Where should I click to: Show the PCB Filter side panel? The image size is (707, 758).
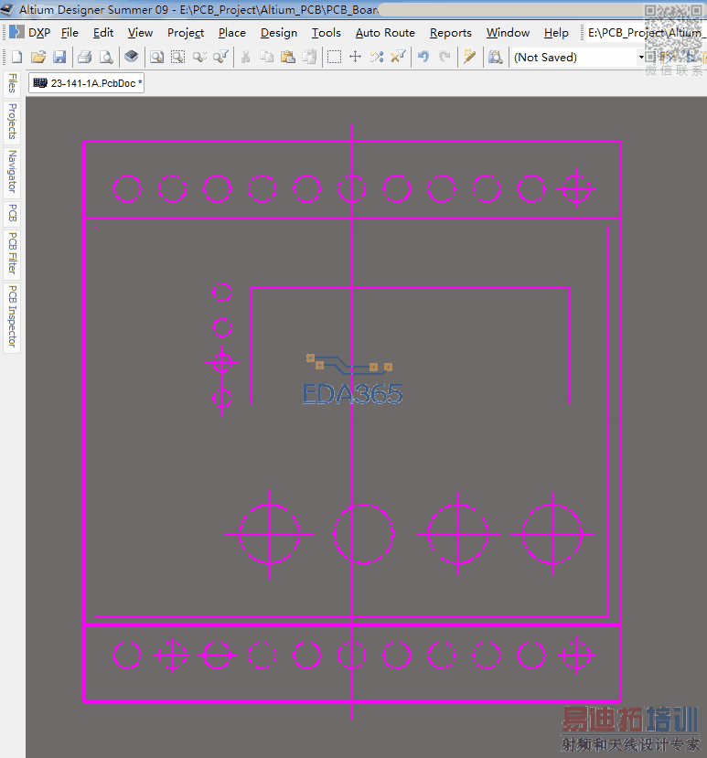click(12, 253)
